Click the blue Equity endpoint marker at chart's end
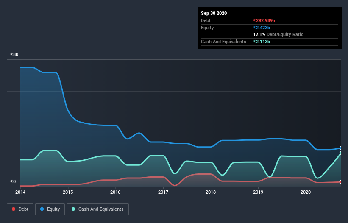The image size is (348, 223). tap(341, 148)
